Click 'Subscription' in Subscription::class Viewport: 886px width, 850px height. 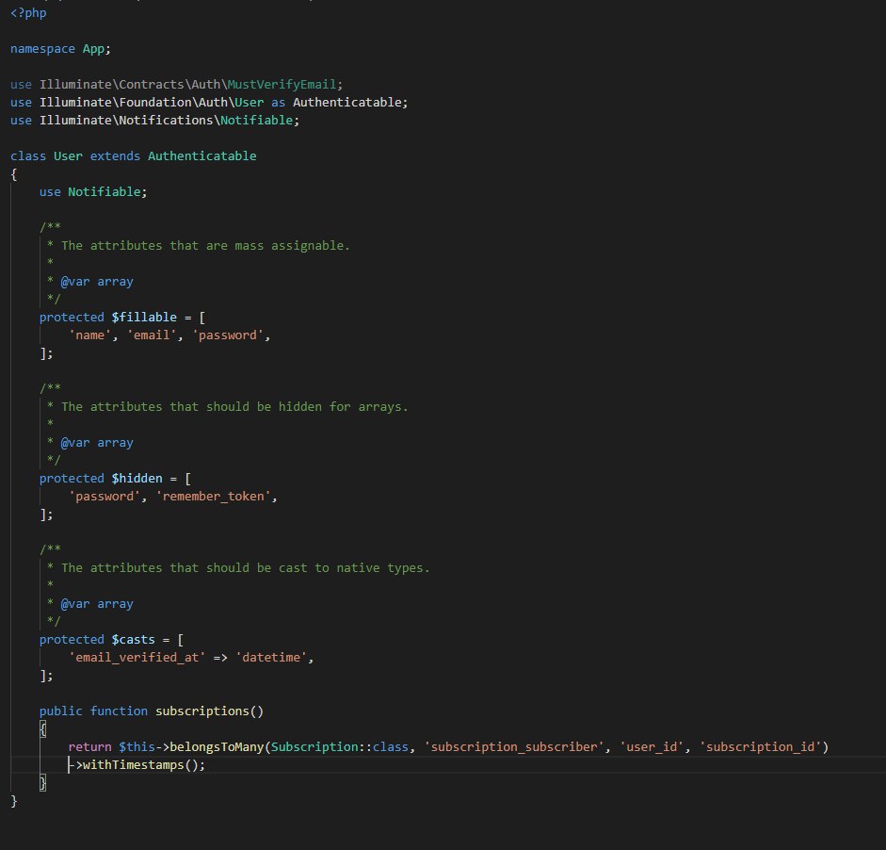coord(314,747)
